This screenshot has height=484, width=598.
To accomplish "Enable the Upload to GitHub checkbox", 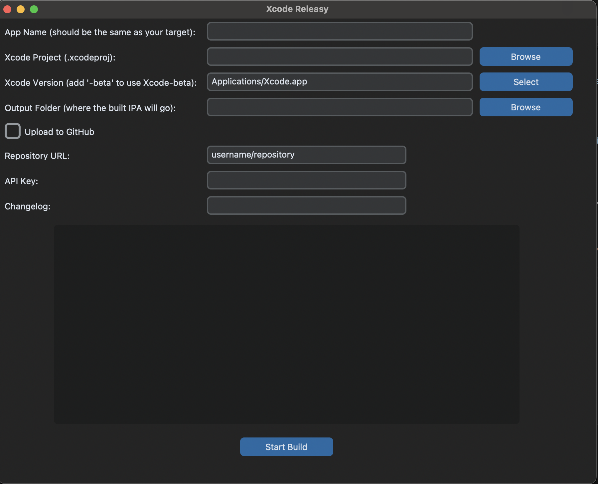I will pos(13,131).
